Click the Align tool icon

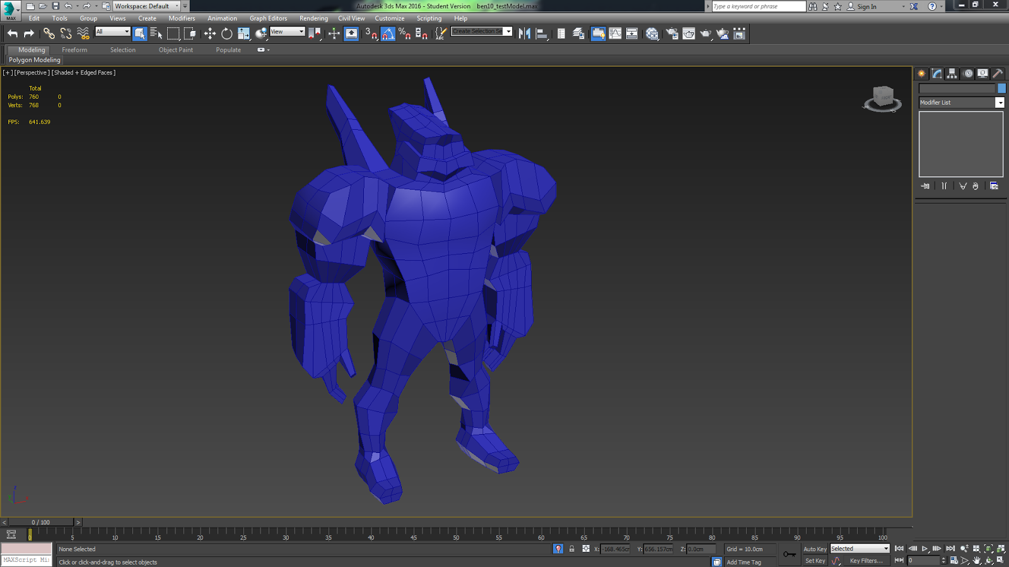tap(541, 33)
